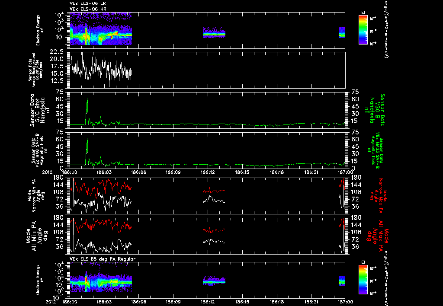Click the 'El' label above the bottom color bar
Viewport: 443px width, 306px height.
363,262
